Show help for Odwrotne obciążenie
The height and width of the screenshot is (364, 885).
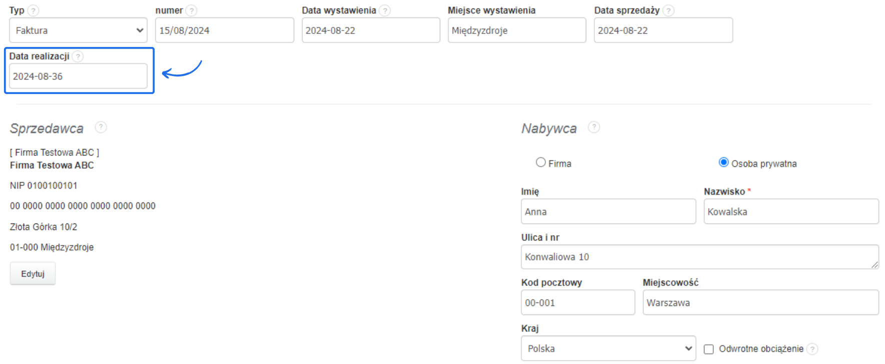pyautogui.click(x=812, y=349)
